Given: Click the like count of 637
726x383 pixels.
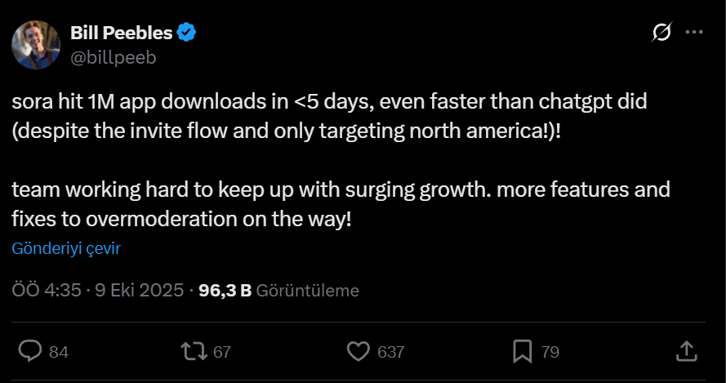Looking at the screenshot, I should pyautogui.click(x=391, y=352).
